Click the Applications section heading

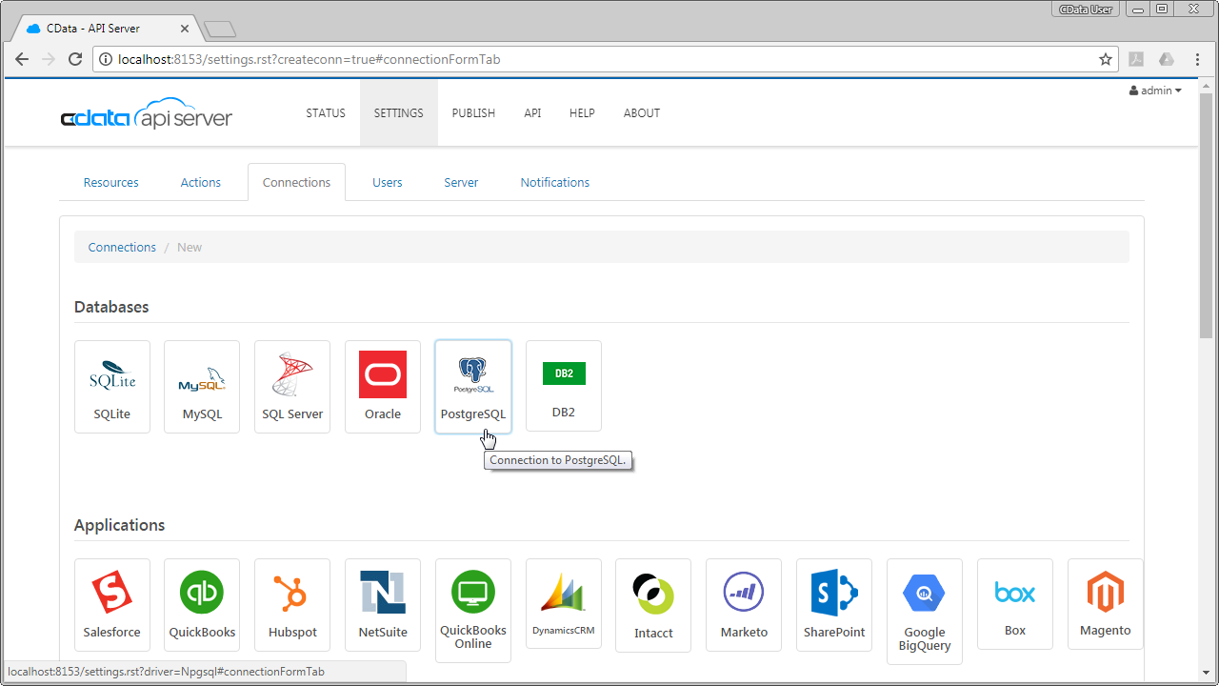(119, 525)
